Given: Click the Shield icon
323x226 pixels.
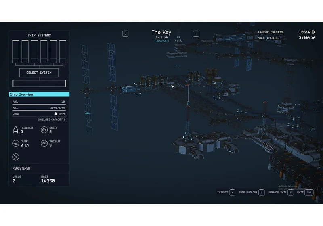Looking at the screenshot, I should click(x=44, y=143).
